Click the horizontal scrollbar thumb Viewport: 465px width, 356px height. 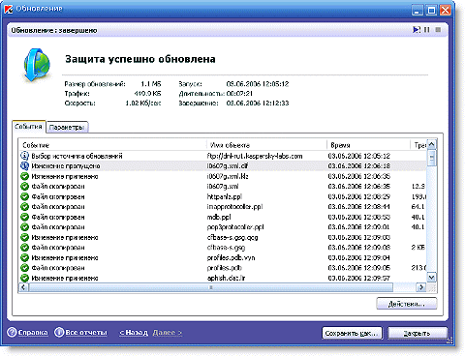(x=211, y=287)
